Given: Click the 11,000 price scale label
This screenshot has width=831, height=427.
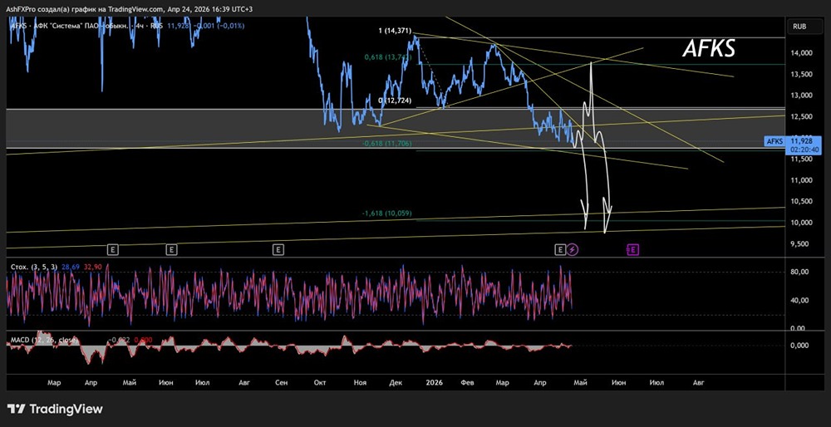Looking at the screenshot, I should [x=801, y=180].
